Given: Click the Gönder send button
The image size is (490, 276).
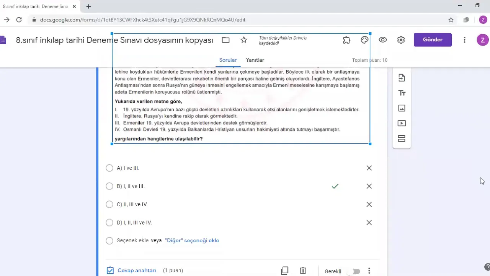Looking at the screenshot, I should (433, 40).
